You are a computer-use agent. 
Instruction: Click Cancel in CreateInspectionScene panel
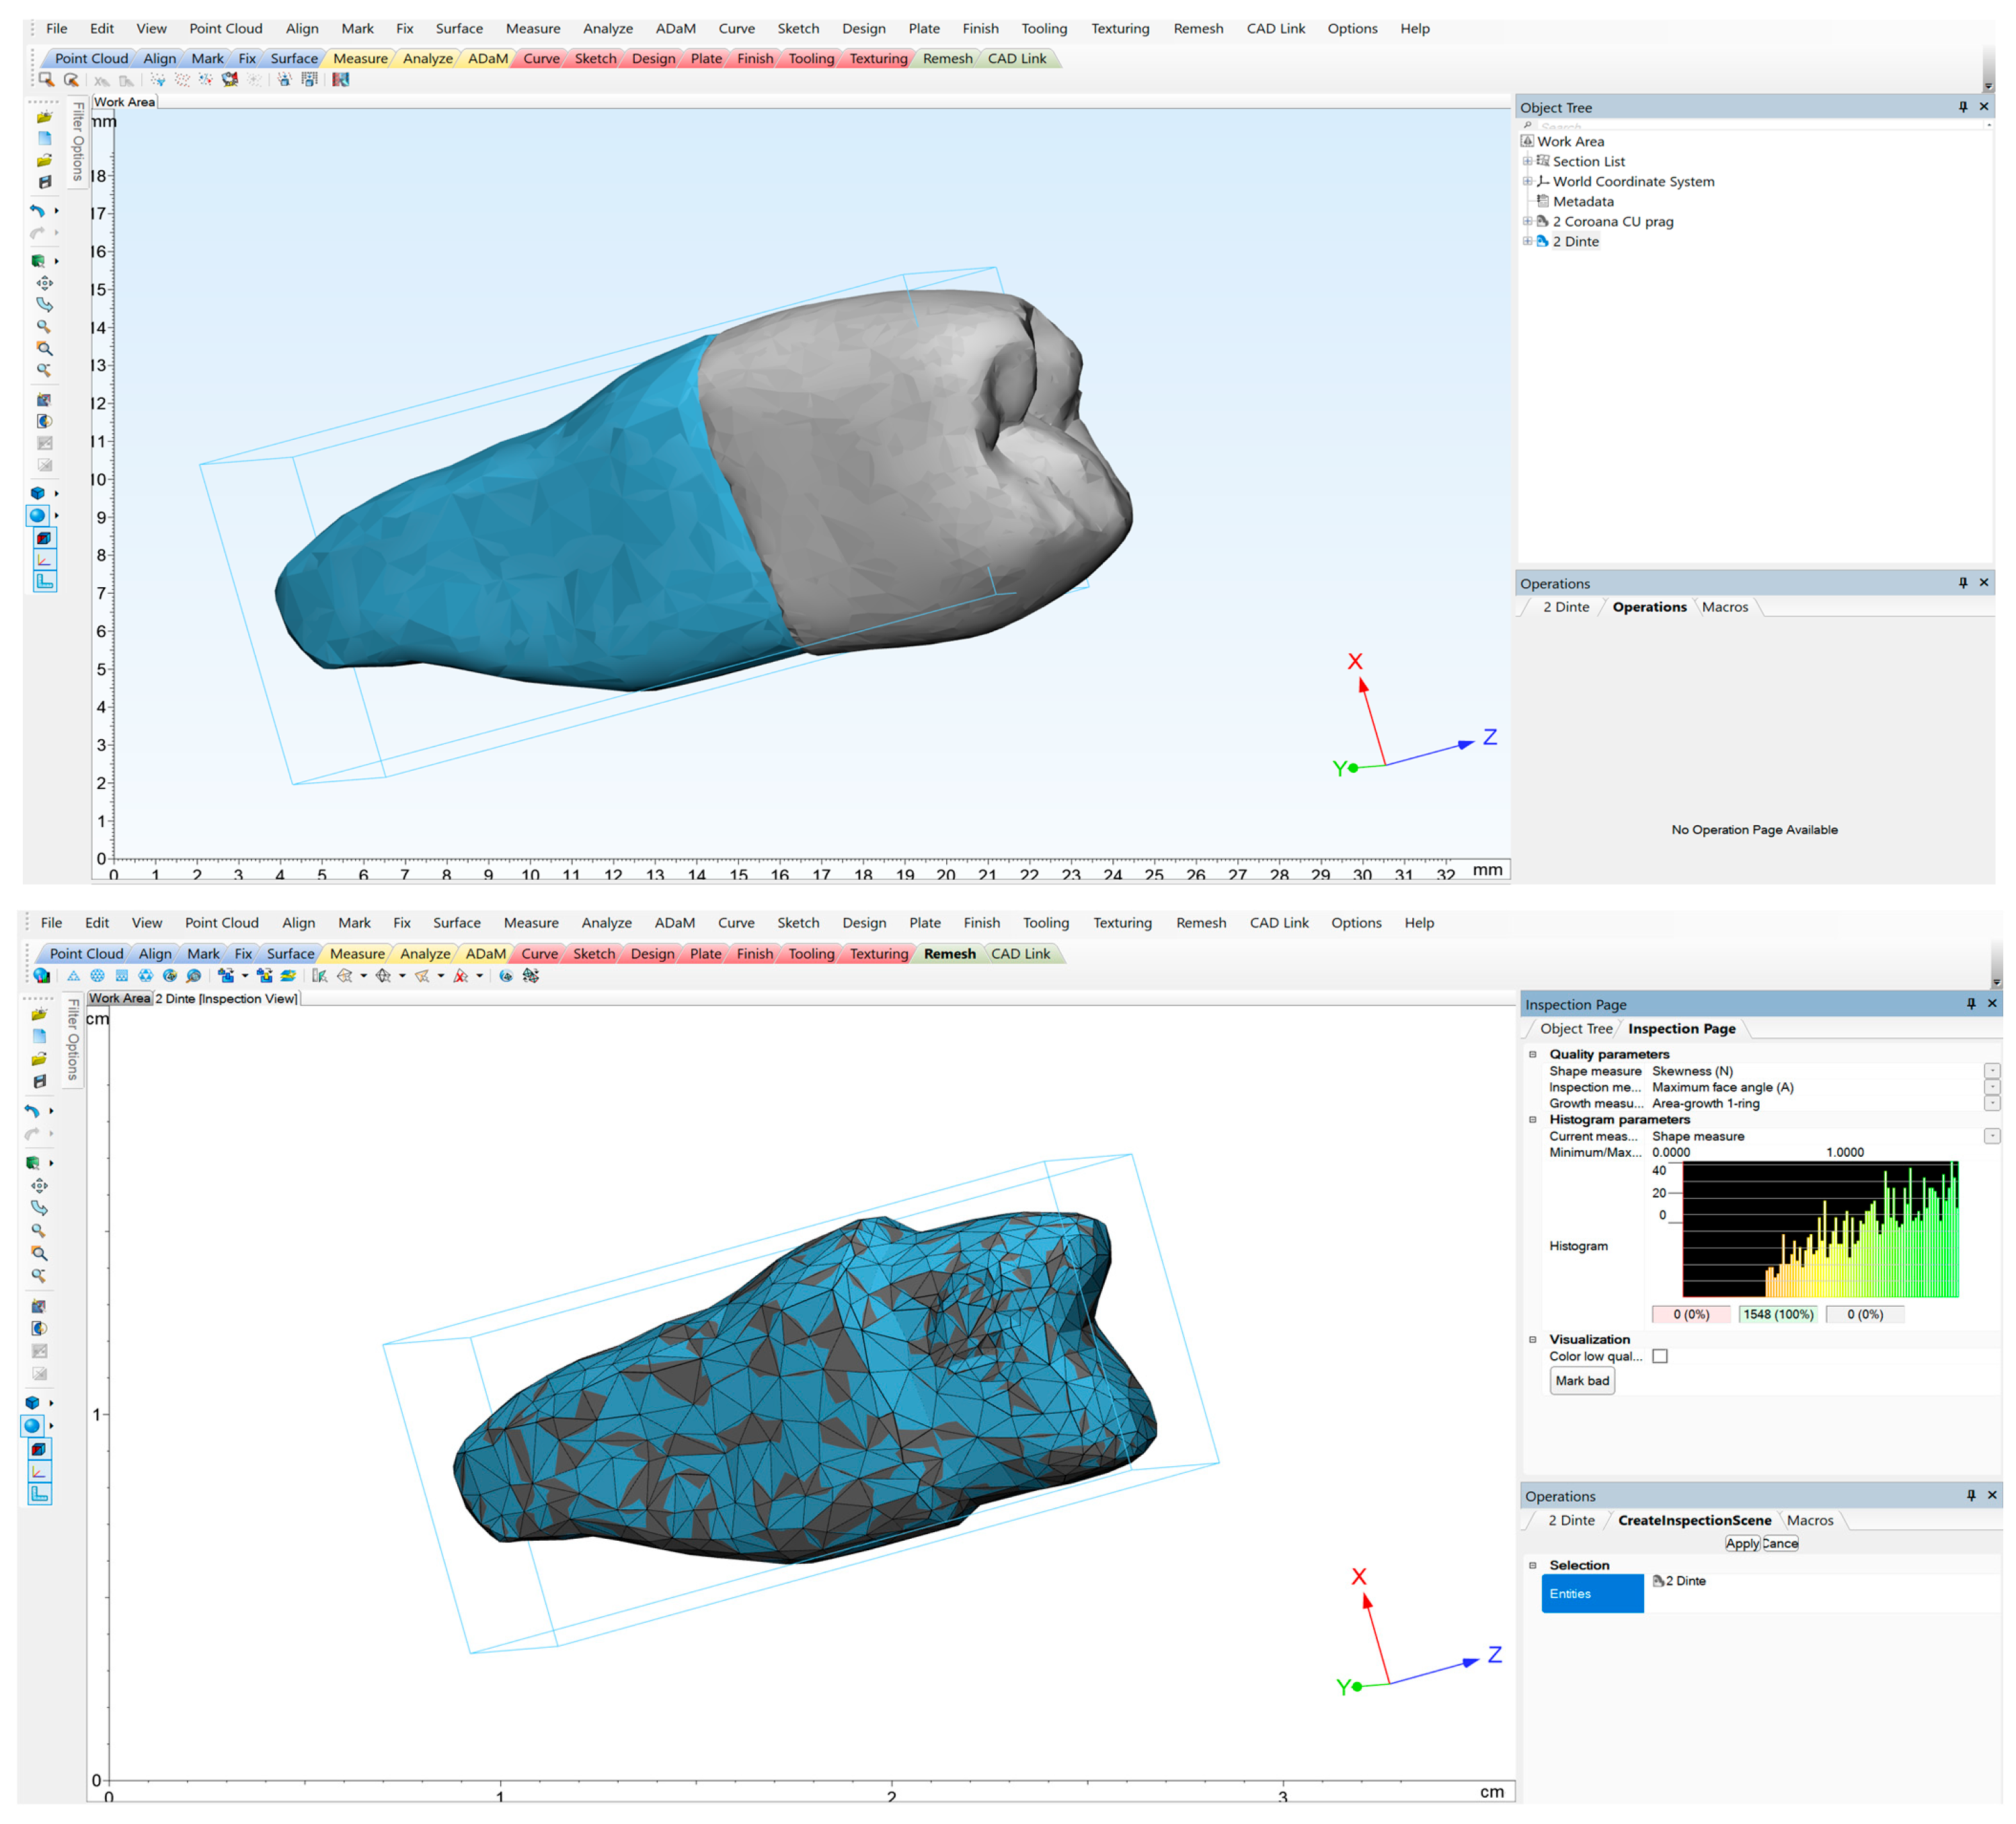click(1780, 1544)
